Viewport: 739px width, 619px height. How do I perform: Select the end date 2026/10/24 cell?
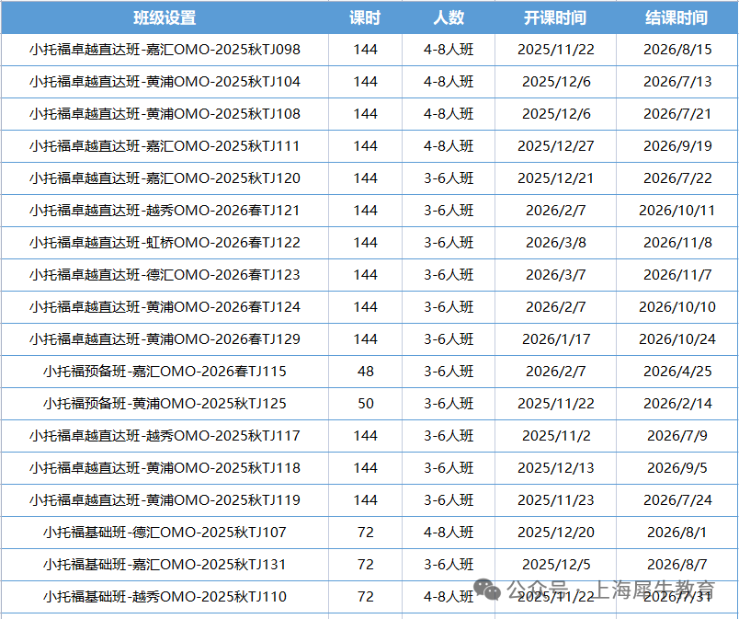click(676, 339)
